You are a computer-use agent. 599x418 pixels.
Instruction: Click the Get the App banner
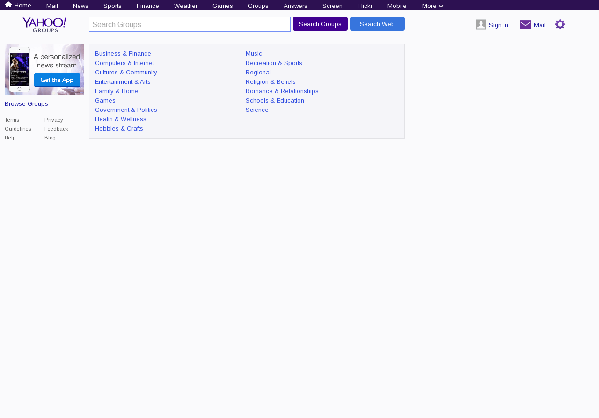pos(44,69)
